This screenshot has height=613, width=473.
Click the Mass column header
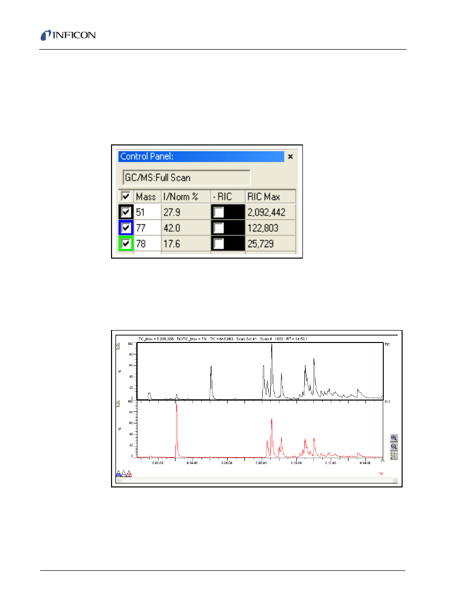(x=147, y=197)
